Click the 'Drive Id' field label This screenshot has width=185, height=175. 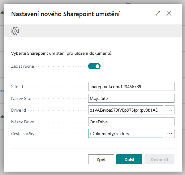click(19, 110)
